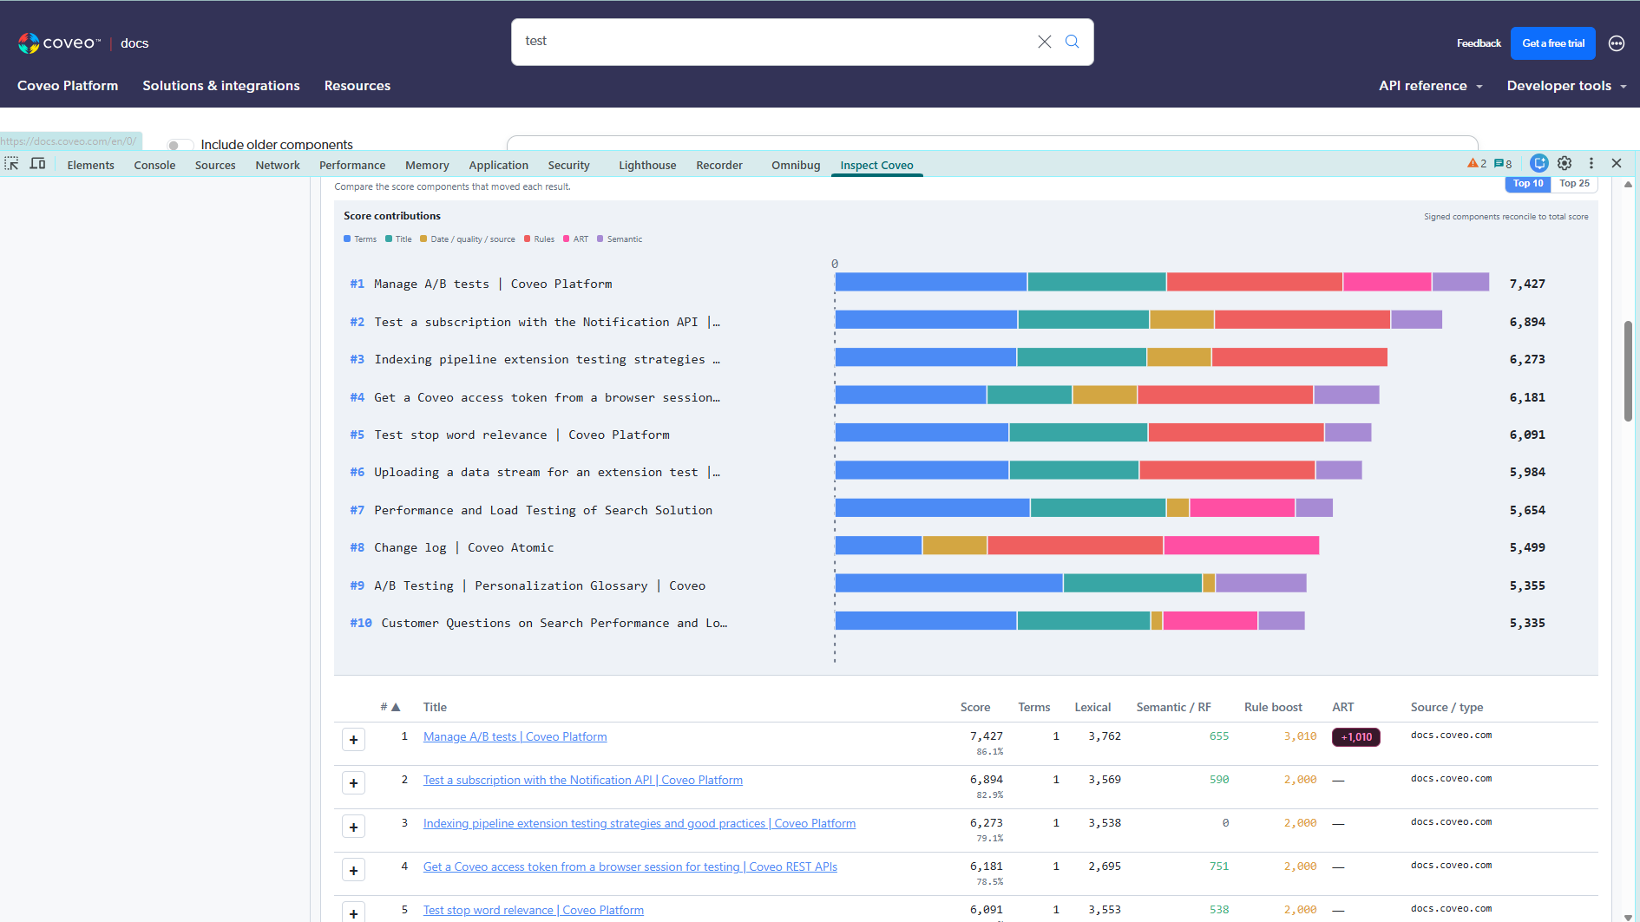
Task: Expand row 4 Get a Coveo access token details
Action: [x=353, y=870]
